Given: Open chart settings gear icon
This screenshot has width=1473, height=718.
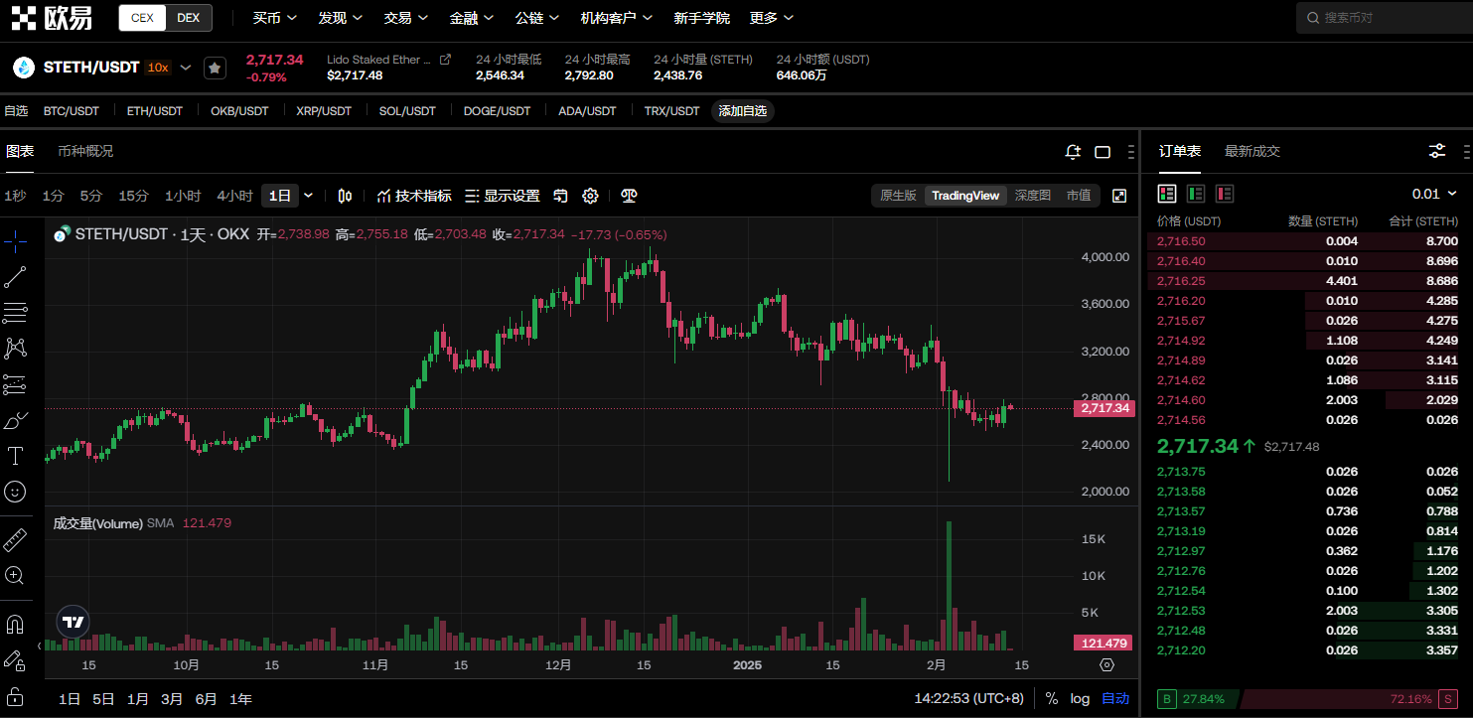Looking at the screenshot, I should pos(590,196).
